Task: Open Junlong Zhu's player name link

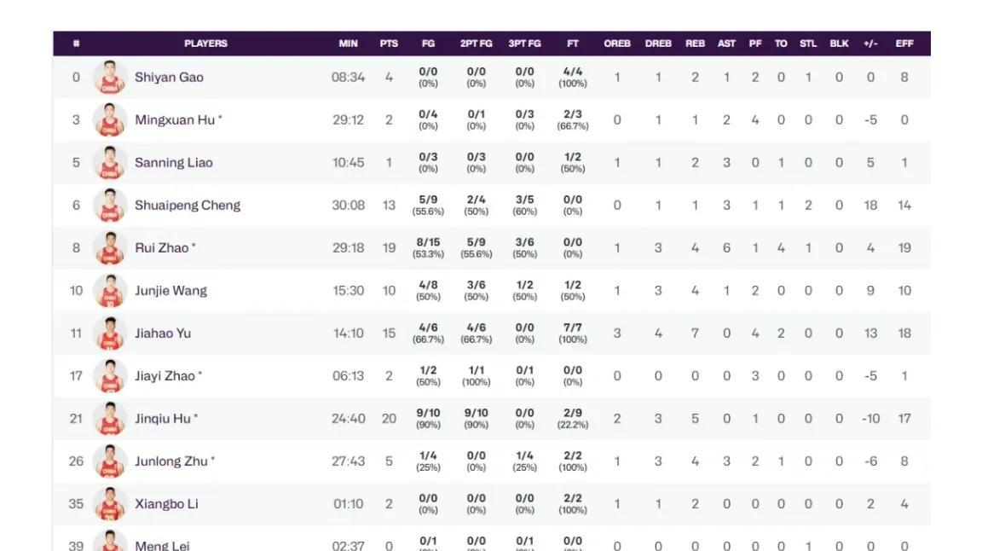Action: tap(171, 461)
